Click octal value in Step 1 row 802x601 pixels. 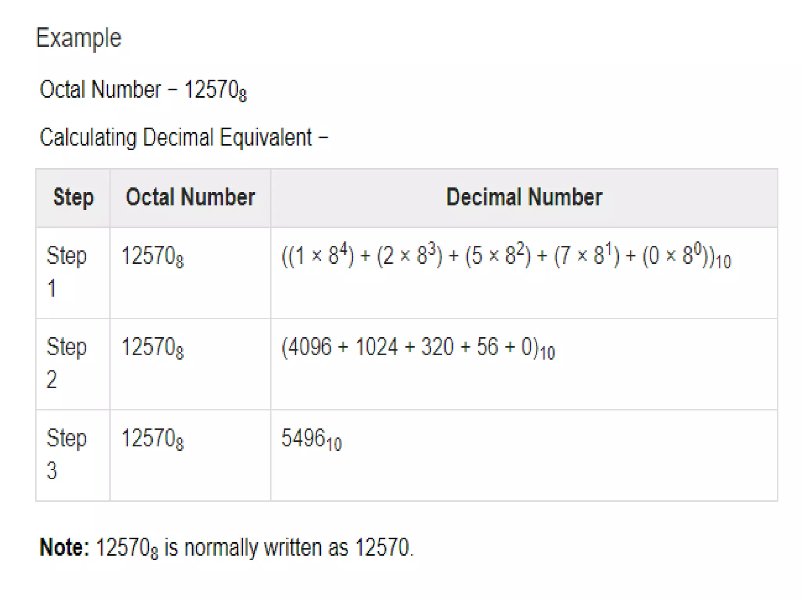[152, 257]
